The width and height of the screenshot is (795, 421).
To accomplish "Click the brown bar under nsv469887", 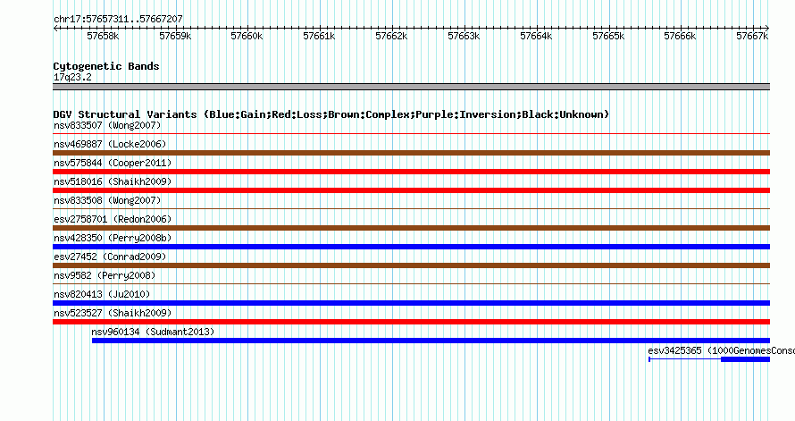I will [411, 153].
